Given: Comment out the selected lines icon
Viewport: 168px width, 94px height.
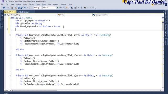Looking at the screenshot, I should click(x=78, y=8).
